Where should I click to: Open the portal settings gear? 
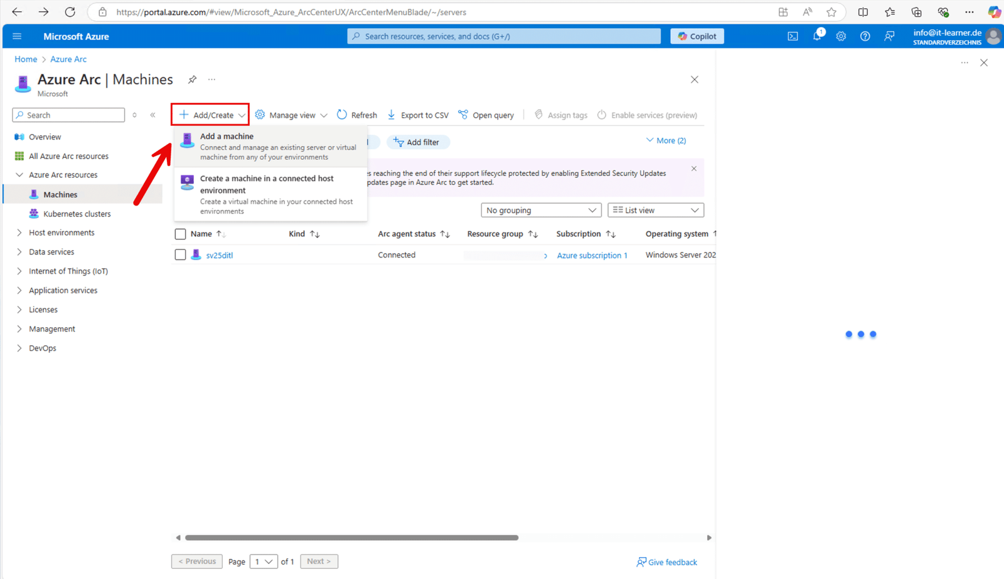841,36
